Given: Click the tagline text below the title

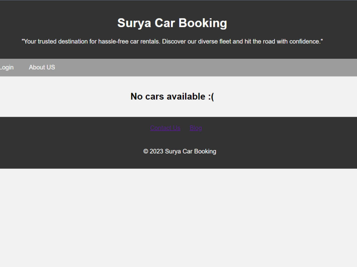Looking at the screenshot, I should tap(172, 41).
